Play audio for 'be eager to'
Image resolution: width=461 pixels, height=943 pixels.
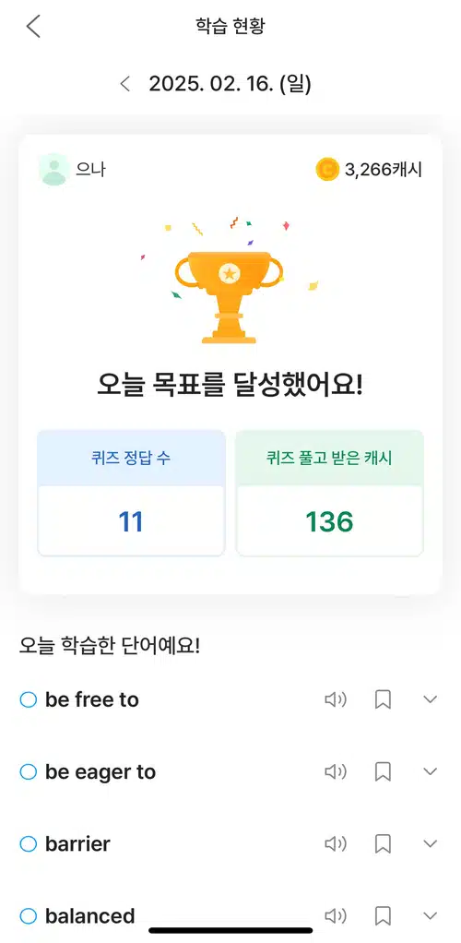(336, 771)
